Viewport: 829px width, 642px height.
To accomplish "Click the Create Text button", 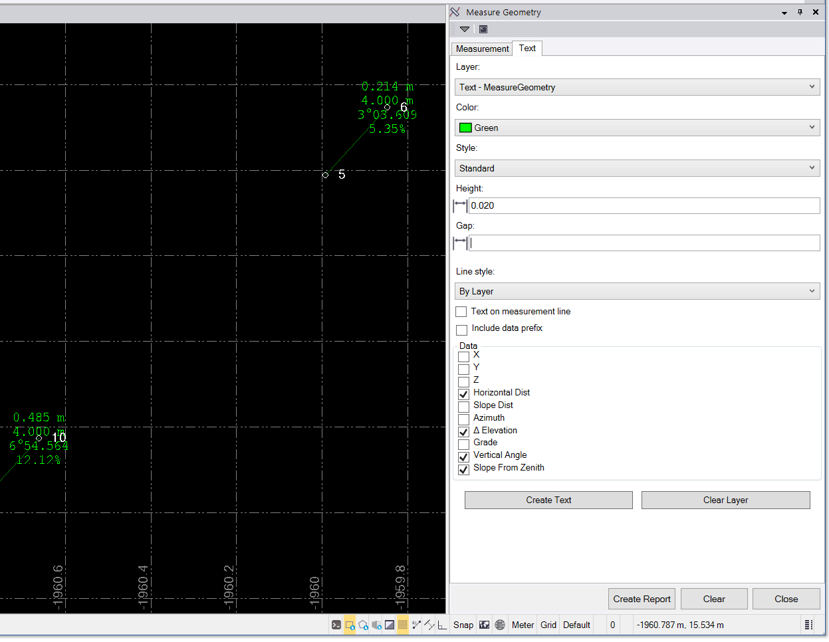I will click(548, 500).
